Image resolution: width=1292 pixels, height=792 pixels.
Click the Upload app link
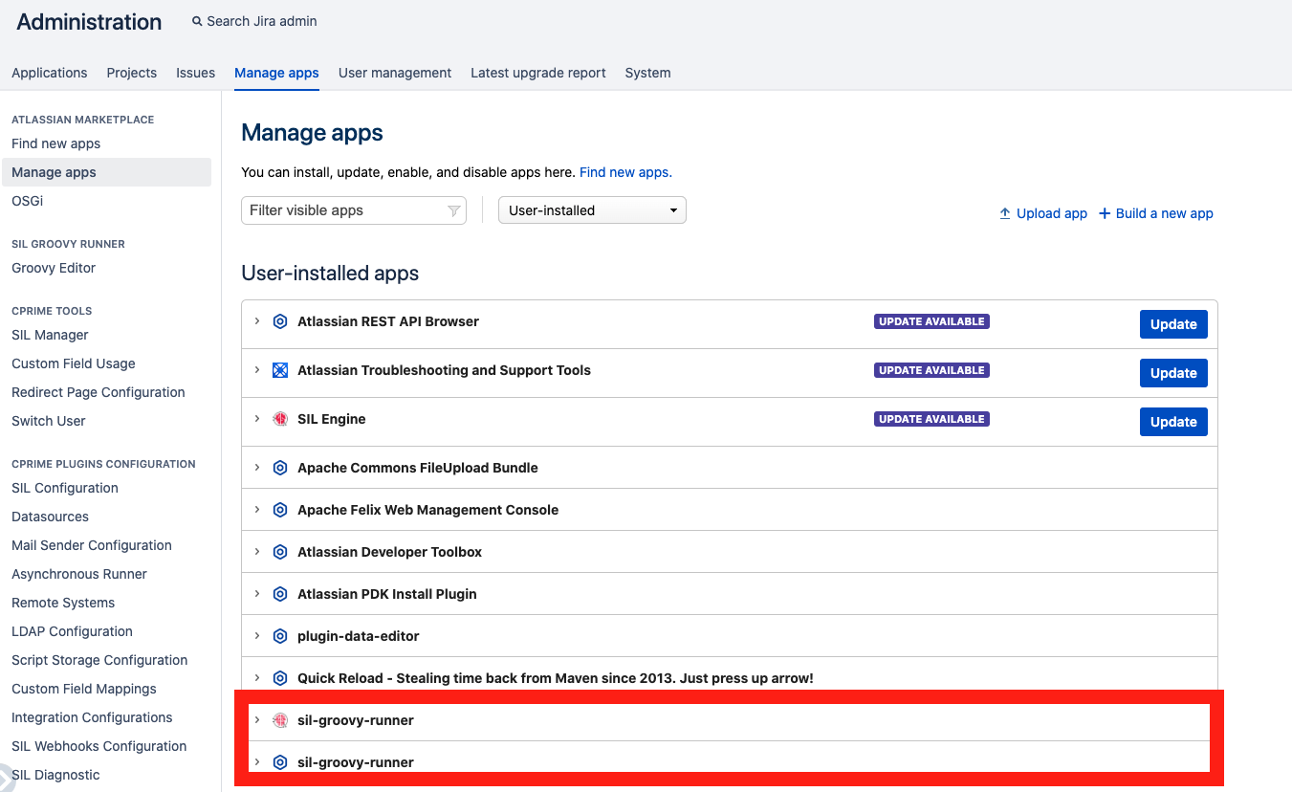click(x=1043, y=213)
